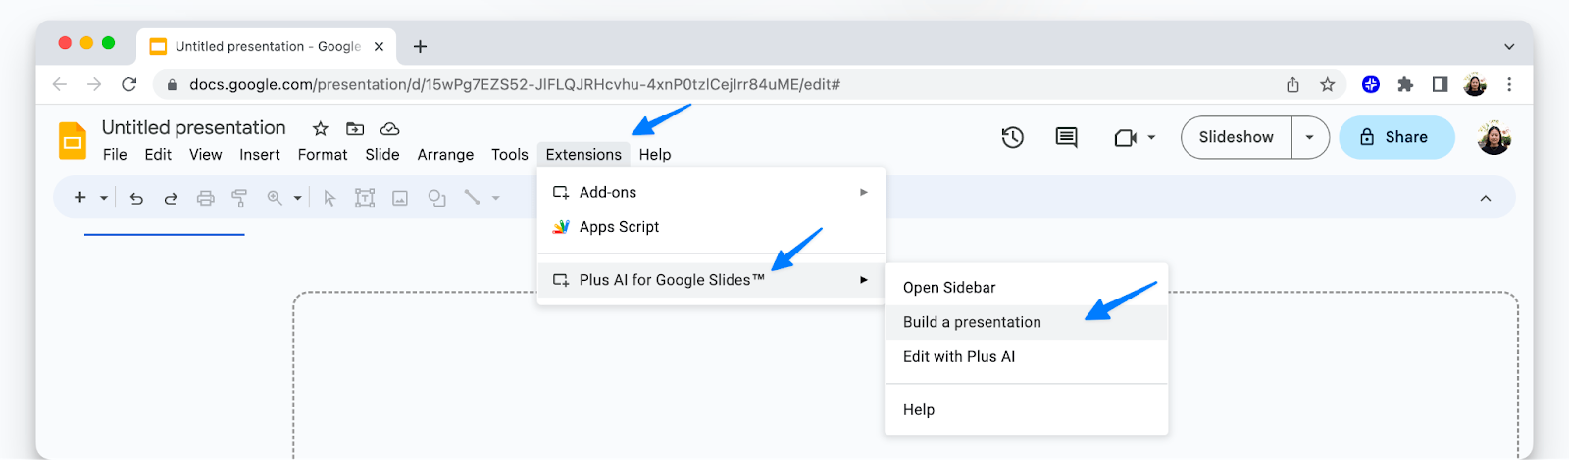Open the Slide menu
The height and width of the screenshot is (460, 1569).
pyautogui.click(x=382, y=155)
